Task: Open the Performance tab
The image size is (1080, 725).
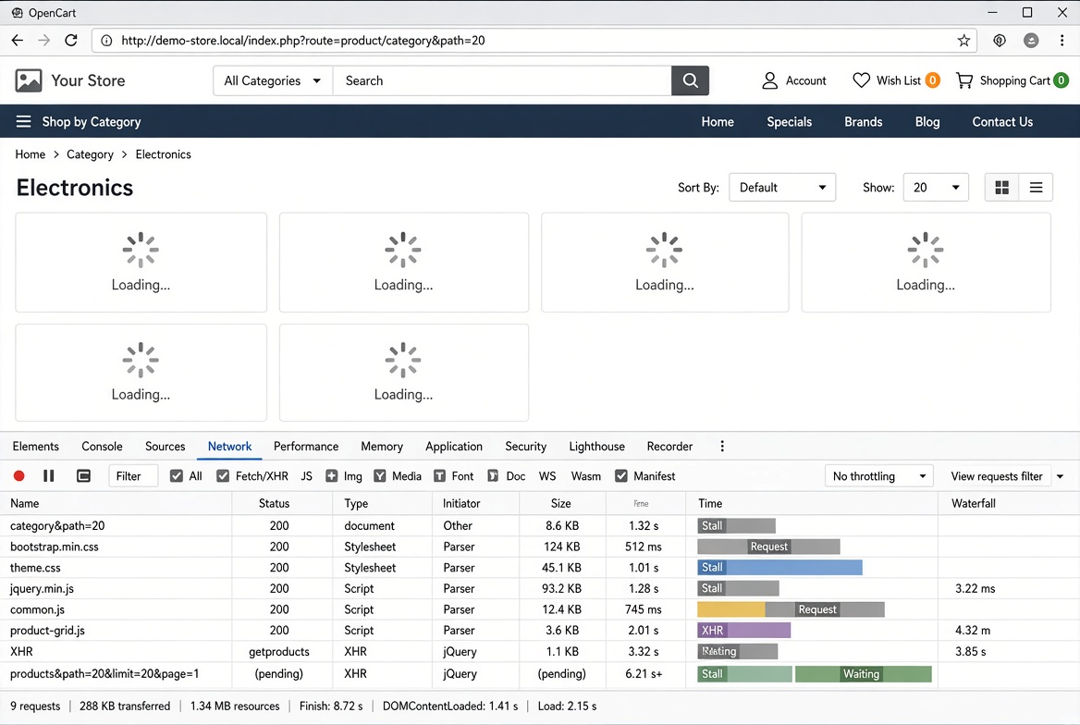Action: (x=306, y=447)
